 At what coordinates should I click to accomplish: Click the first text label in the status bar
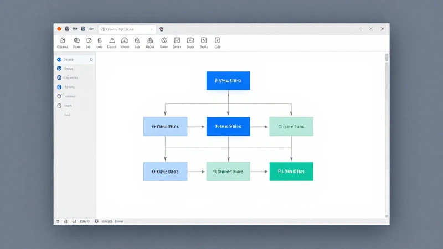85,221
